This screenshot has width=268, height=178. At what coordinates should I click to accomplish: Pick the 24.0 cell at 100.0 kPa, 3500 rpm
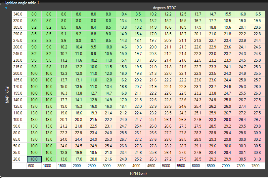(123, 119)
